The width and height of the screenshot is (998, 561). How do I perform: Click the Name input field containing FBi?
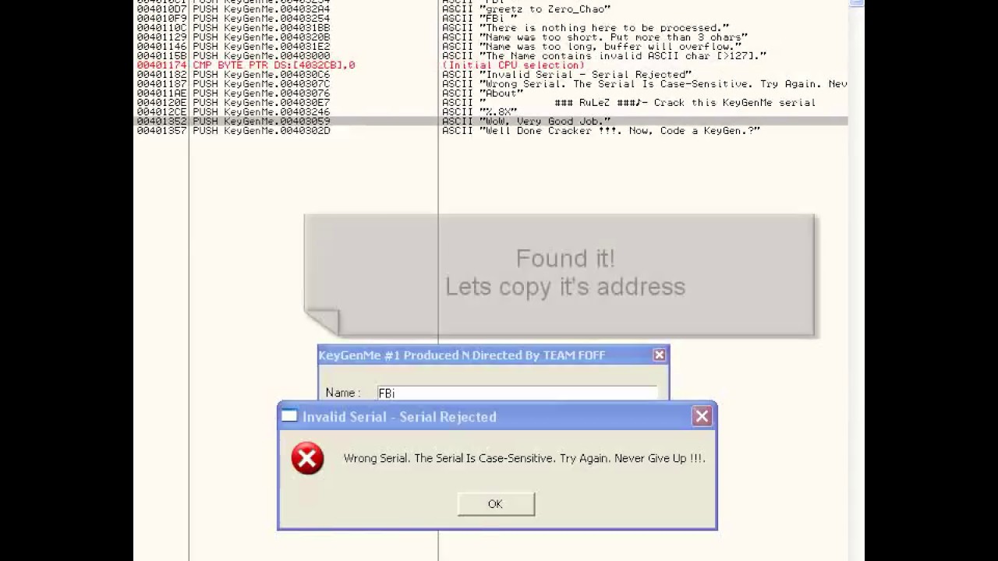(x=517, y=393)
